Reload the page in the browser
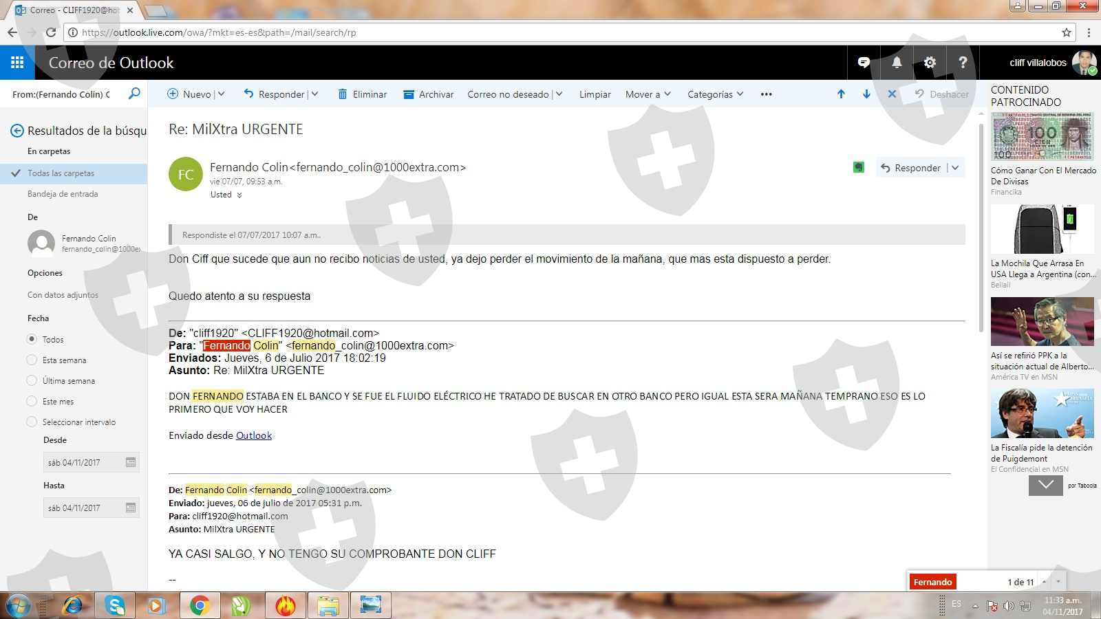The width and height of the screenshot is (1101, 619). pyautogui.click(x=51, y=32)
